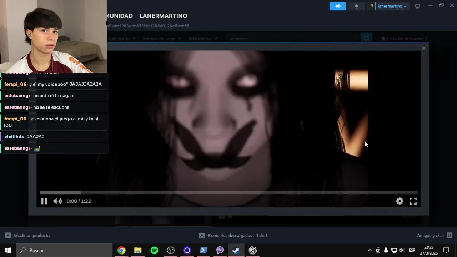Open ChatGPT app from taskbar

(253, 250)
